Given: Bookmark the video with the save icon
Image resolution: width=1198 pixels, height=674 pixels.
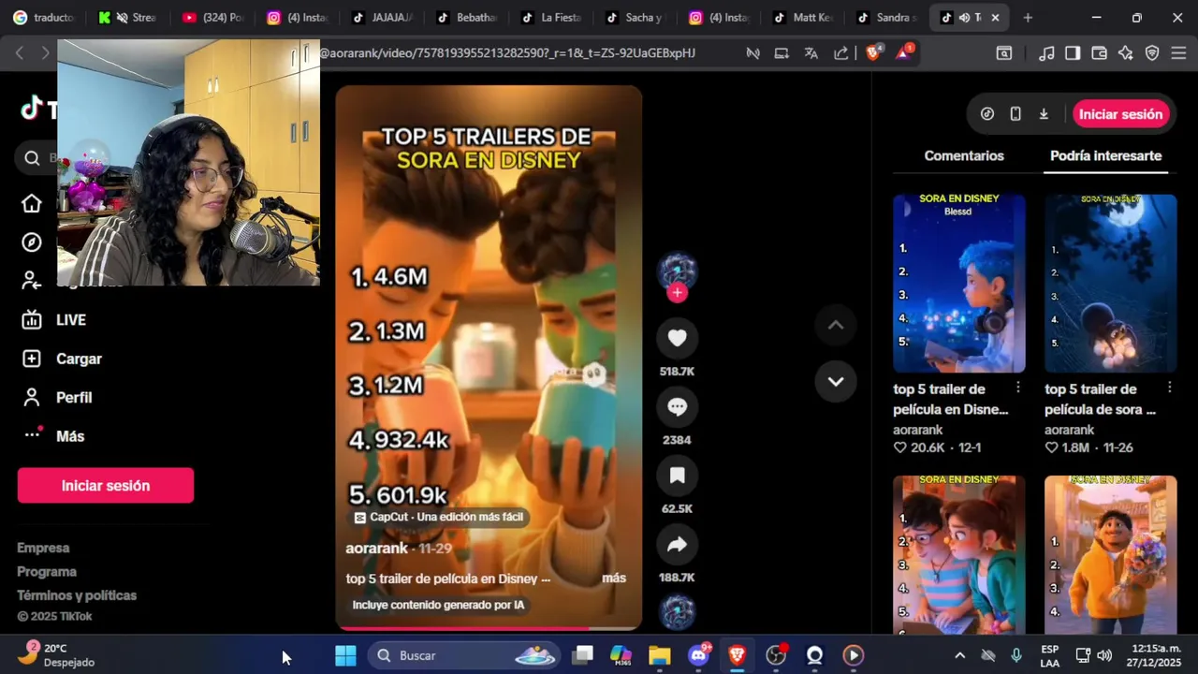Looking at the screenshot, I should point(677,476).
